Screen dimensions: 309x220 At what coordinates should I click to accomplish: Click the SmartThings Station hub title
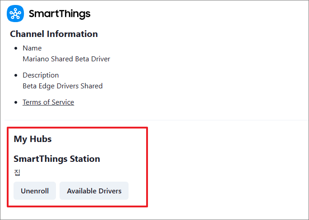(x=57, y=159)
